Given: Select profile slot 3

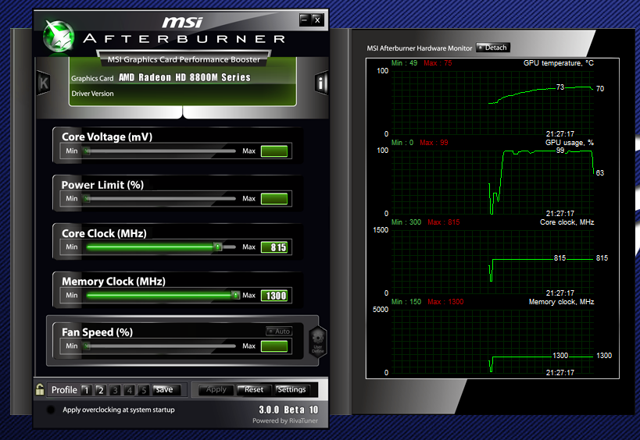Looking at the screenshot, I should pos(115,390).
